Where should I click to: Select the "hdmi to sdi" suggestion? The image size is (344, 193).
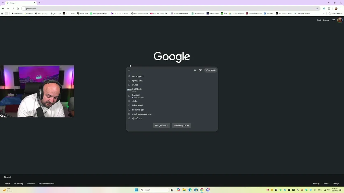pyautogui.click(x=172, y=106)
